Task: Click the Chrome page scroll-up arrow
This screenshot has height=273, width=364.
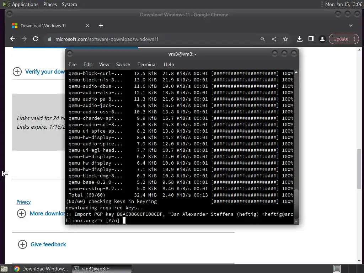Action: pos(359,50)
